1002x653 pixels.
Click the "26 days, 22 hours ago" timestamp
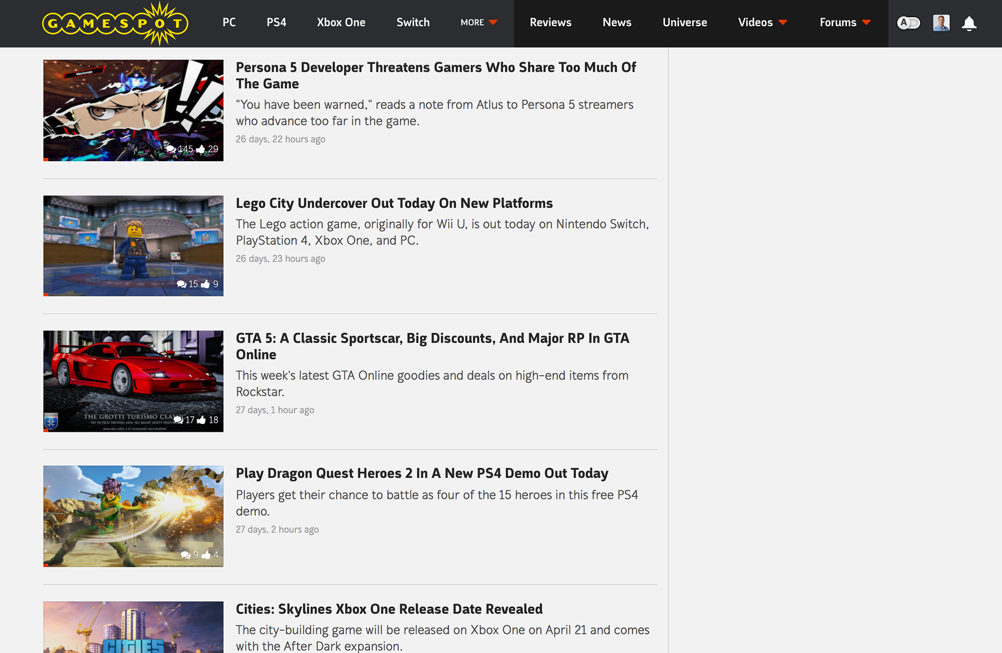coord(280,139)
